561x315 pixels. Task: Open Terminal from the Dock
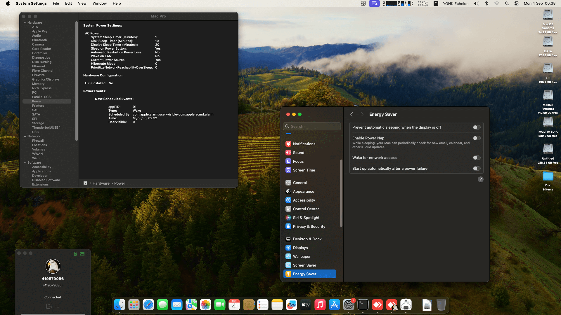363,305
